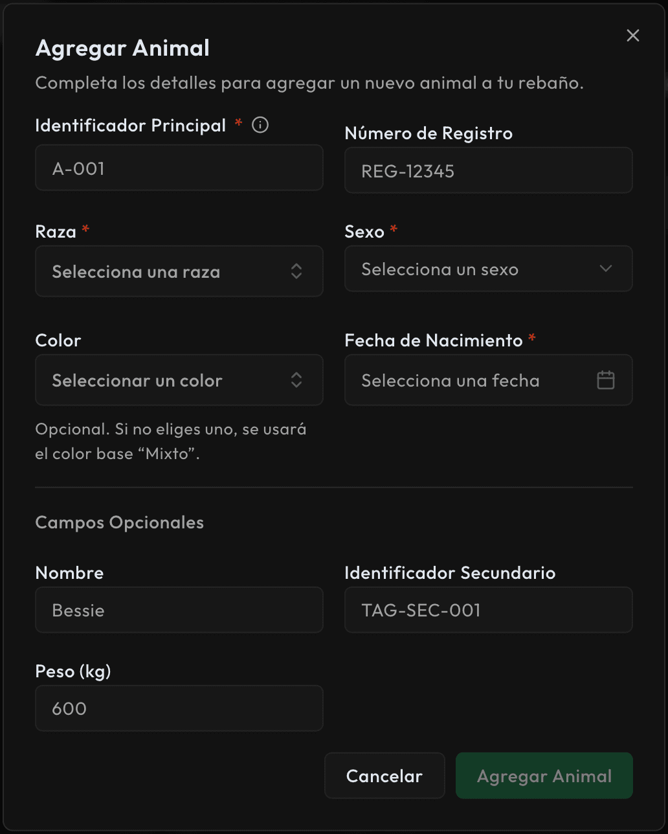668x834 pixels.
Task: Focus the Peso (kg) input field
Action: (x=179, y=708)
